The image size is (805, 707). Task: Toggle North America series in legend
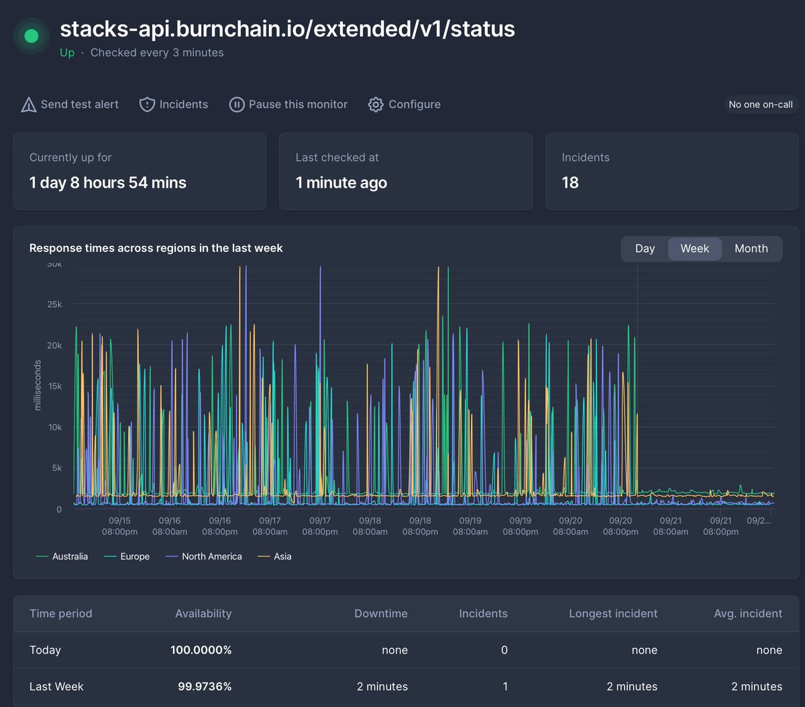click(x=203, y=556)
